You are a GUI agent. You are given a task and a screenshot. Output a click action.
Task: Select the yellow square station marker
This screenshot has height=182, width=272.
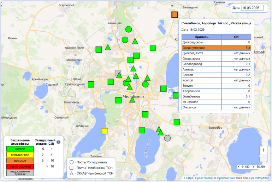pos(105,131)
